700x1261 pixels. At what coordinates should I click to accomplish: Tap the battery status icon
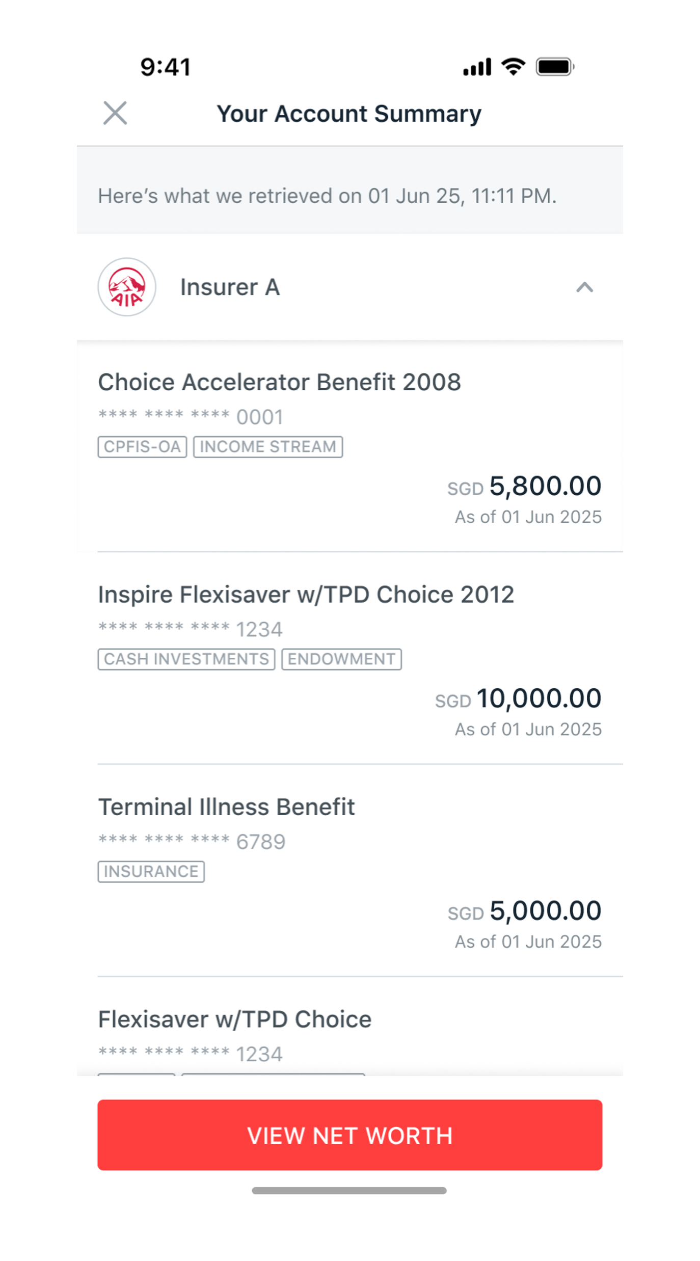555,67
